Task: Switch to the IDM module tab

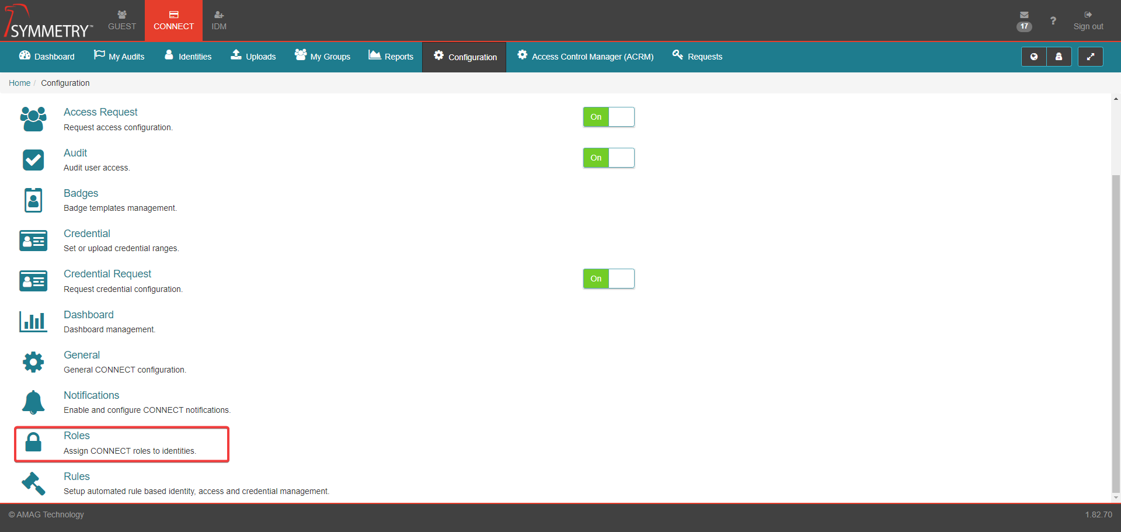Action: [219, 20]
